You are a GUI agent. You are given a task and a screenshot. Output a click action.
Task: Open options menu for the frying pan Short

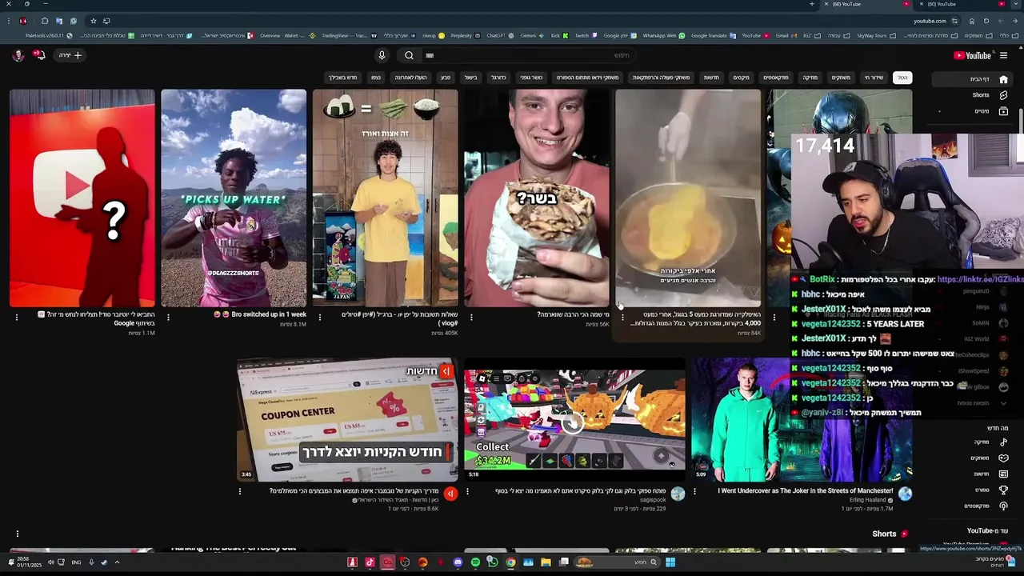[x=622, y=317]
